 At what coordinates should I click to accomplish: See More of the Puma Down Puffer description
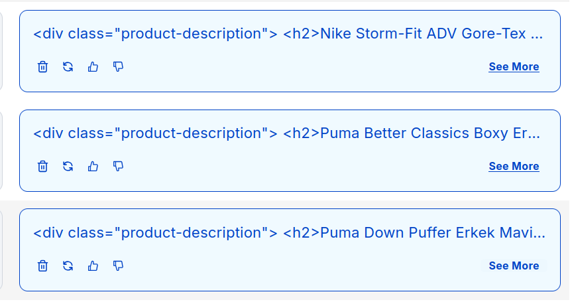514,266
